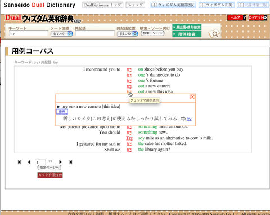This screenshot has width=270, height=215.
Task: Click the triangle beside 'try out a new camera'
Action: (58, 107)
